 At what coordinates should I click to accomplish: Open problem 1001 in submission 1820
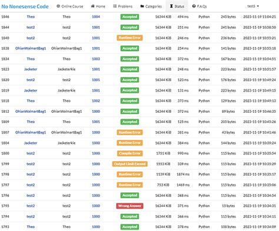pyautogui.click(x=96, y=80)
